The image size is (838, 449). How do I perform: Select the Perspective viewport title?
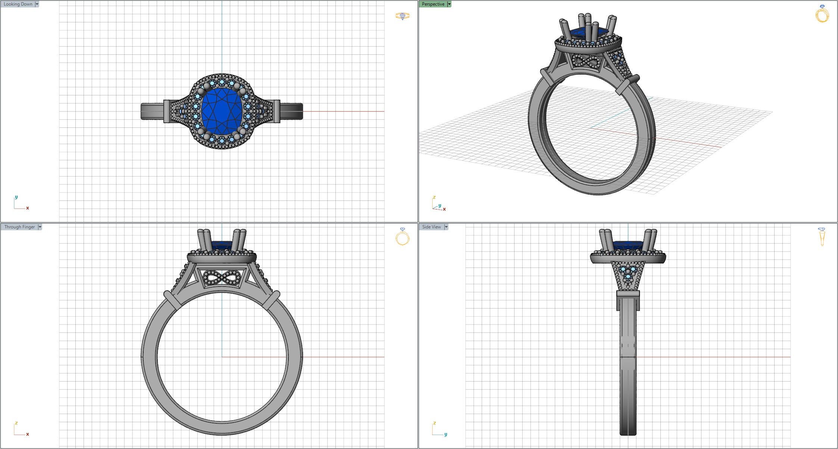433,4
